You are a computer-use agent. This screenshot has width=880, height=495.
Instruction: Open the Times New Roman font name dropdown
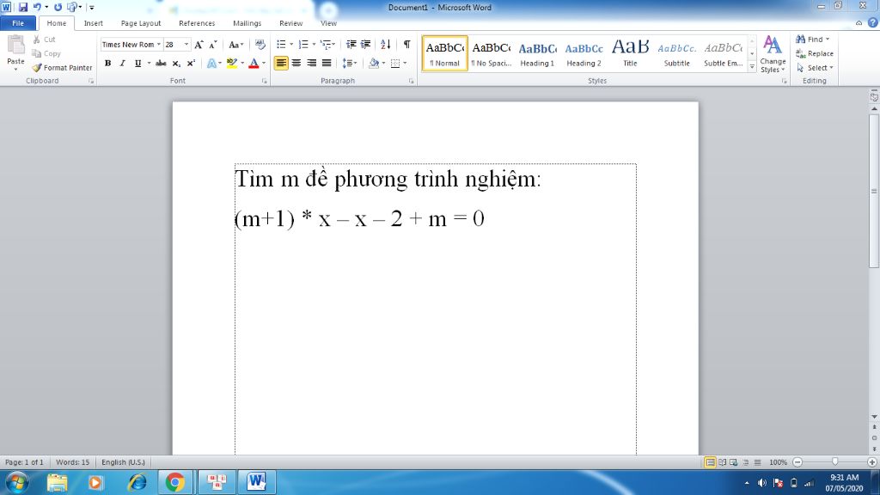pos(159,45)
